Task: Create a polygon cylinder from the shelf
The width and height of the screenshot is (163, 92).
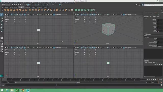Action: 11,10
